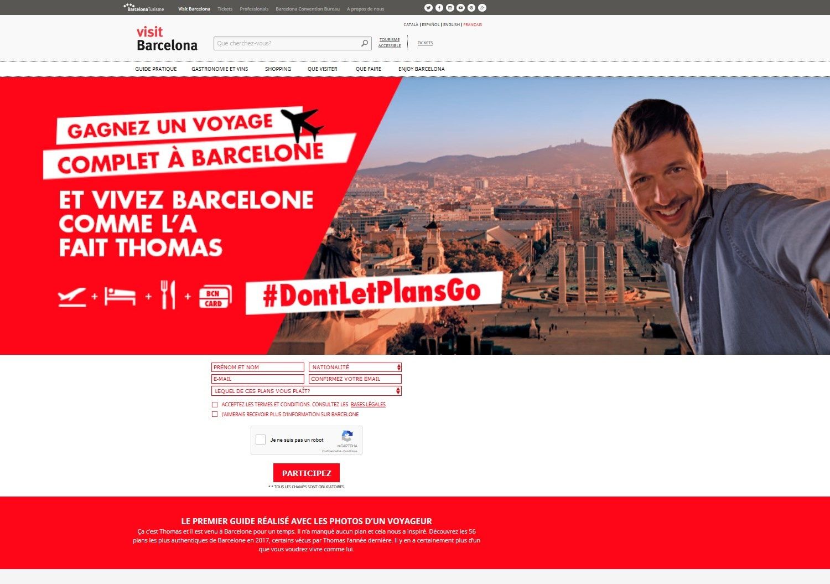The height and width of the screenshot is (584, 830).
Task: Expand 'Lequel de ces plans vous plaît?' dropdown
Action: [x=307, y=391]
